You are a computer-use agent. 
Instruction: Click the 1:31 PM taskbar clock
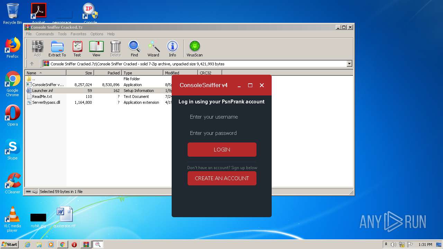point(425,245)
